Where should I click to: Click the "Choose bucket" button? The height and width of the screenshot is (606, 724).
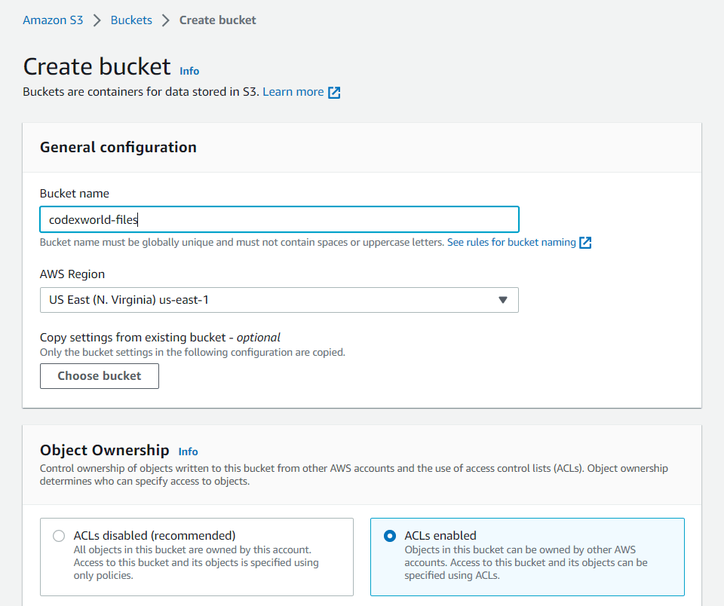point(99,375)
